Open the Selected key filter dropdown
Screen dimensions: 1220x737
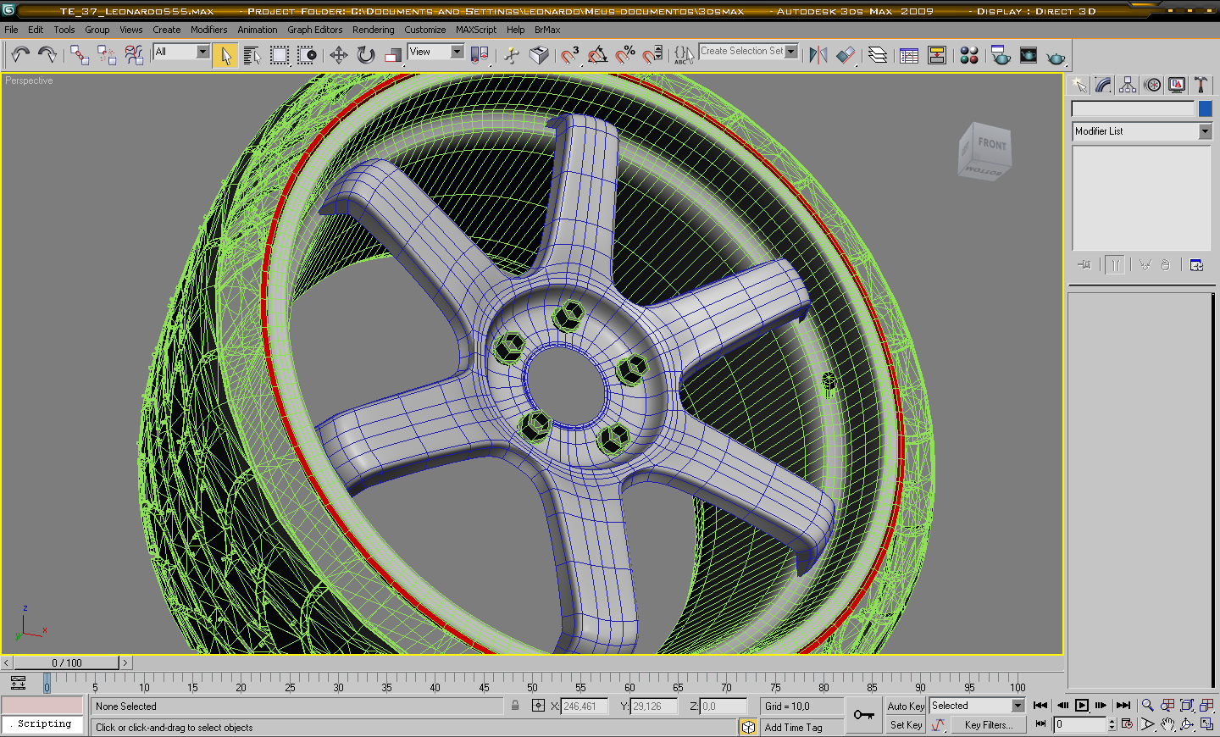click(x=978, y=706)
